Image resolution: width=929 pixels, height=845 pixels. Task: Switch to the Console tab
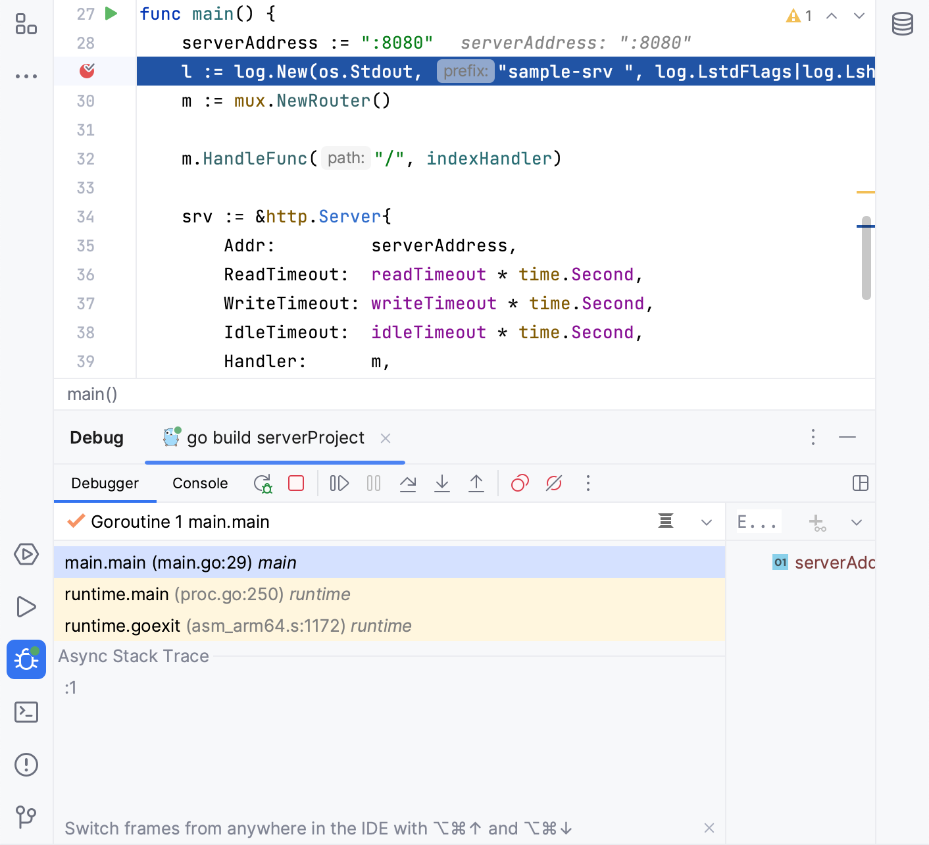199,483
